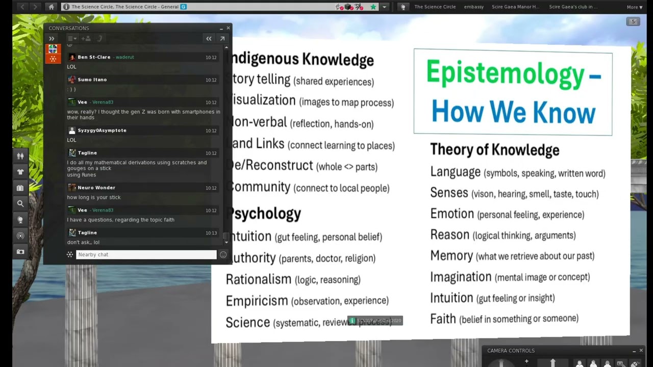Image resolution: width=653 pixels, height=367 pixels.
Task: Open the Mini-map radar toolbar icon
Action: tap(20, 235)
